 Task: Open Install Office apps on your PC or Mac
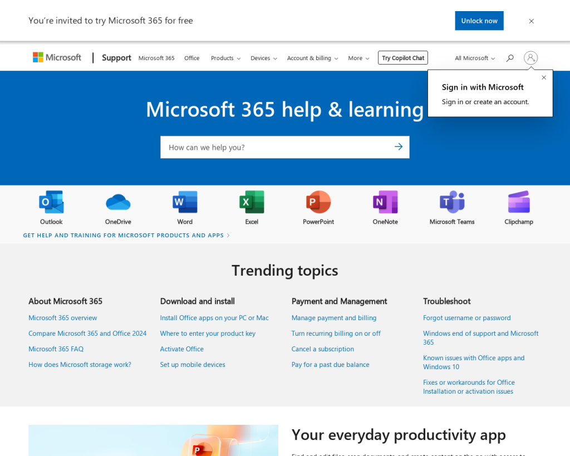(214, 318)
